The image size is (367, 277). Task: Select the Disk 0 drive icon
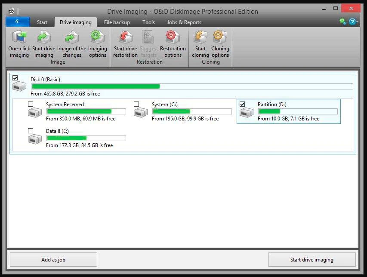point(19,86)
